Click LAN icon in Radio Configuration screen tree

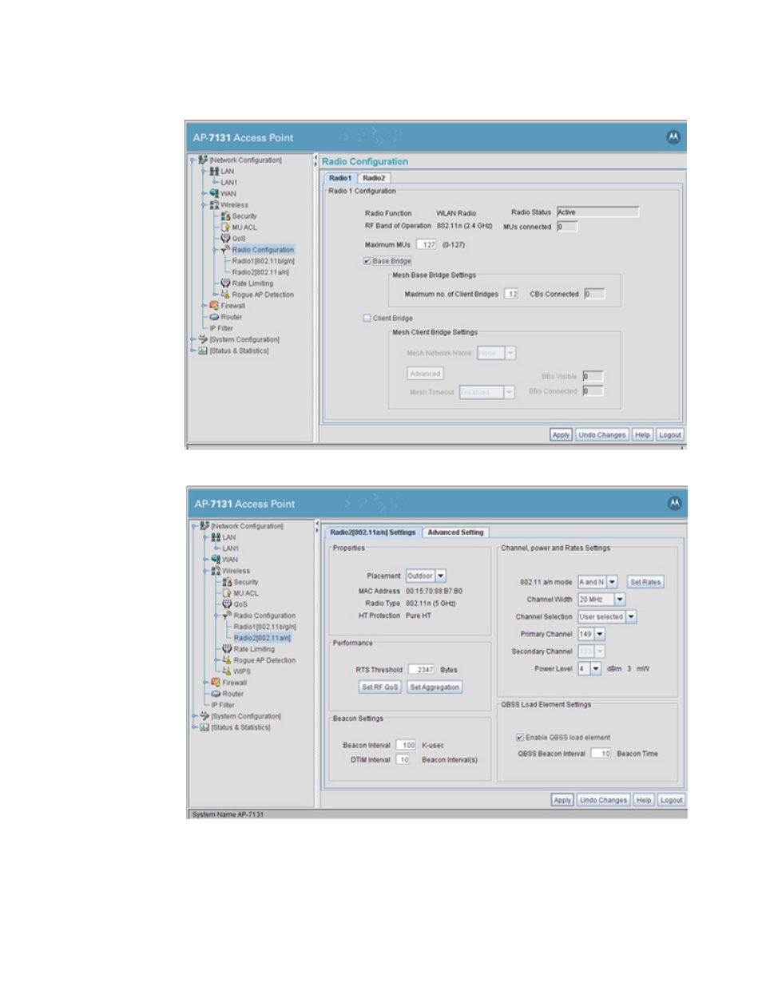pyautogui.click(x=214, y=171)
